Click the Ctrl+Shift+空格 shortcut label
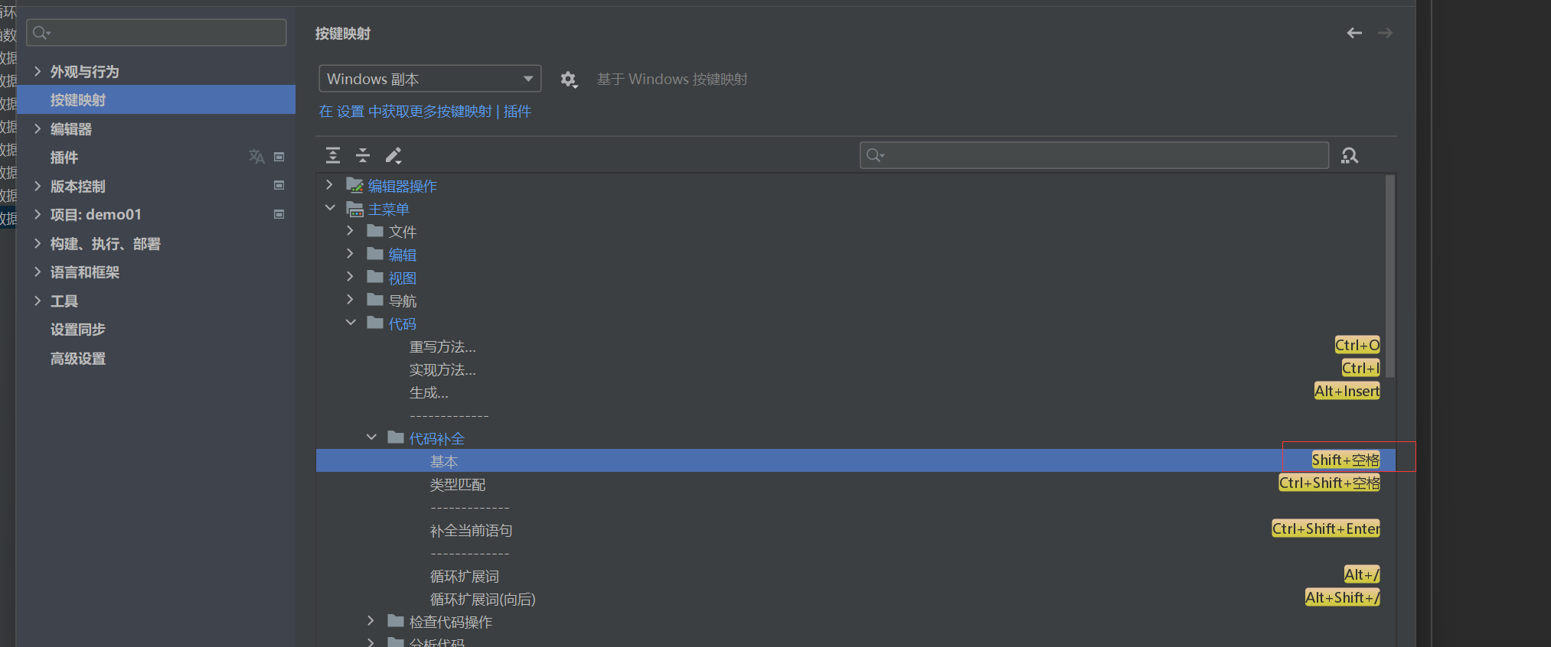The image size is (1551, 647). [1330, 483]
